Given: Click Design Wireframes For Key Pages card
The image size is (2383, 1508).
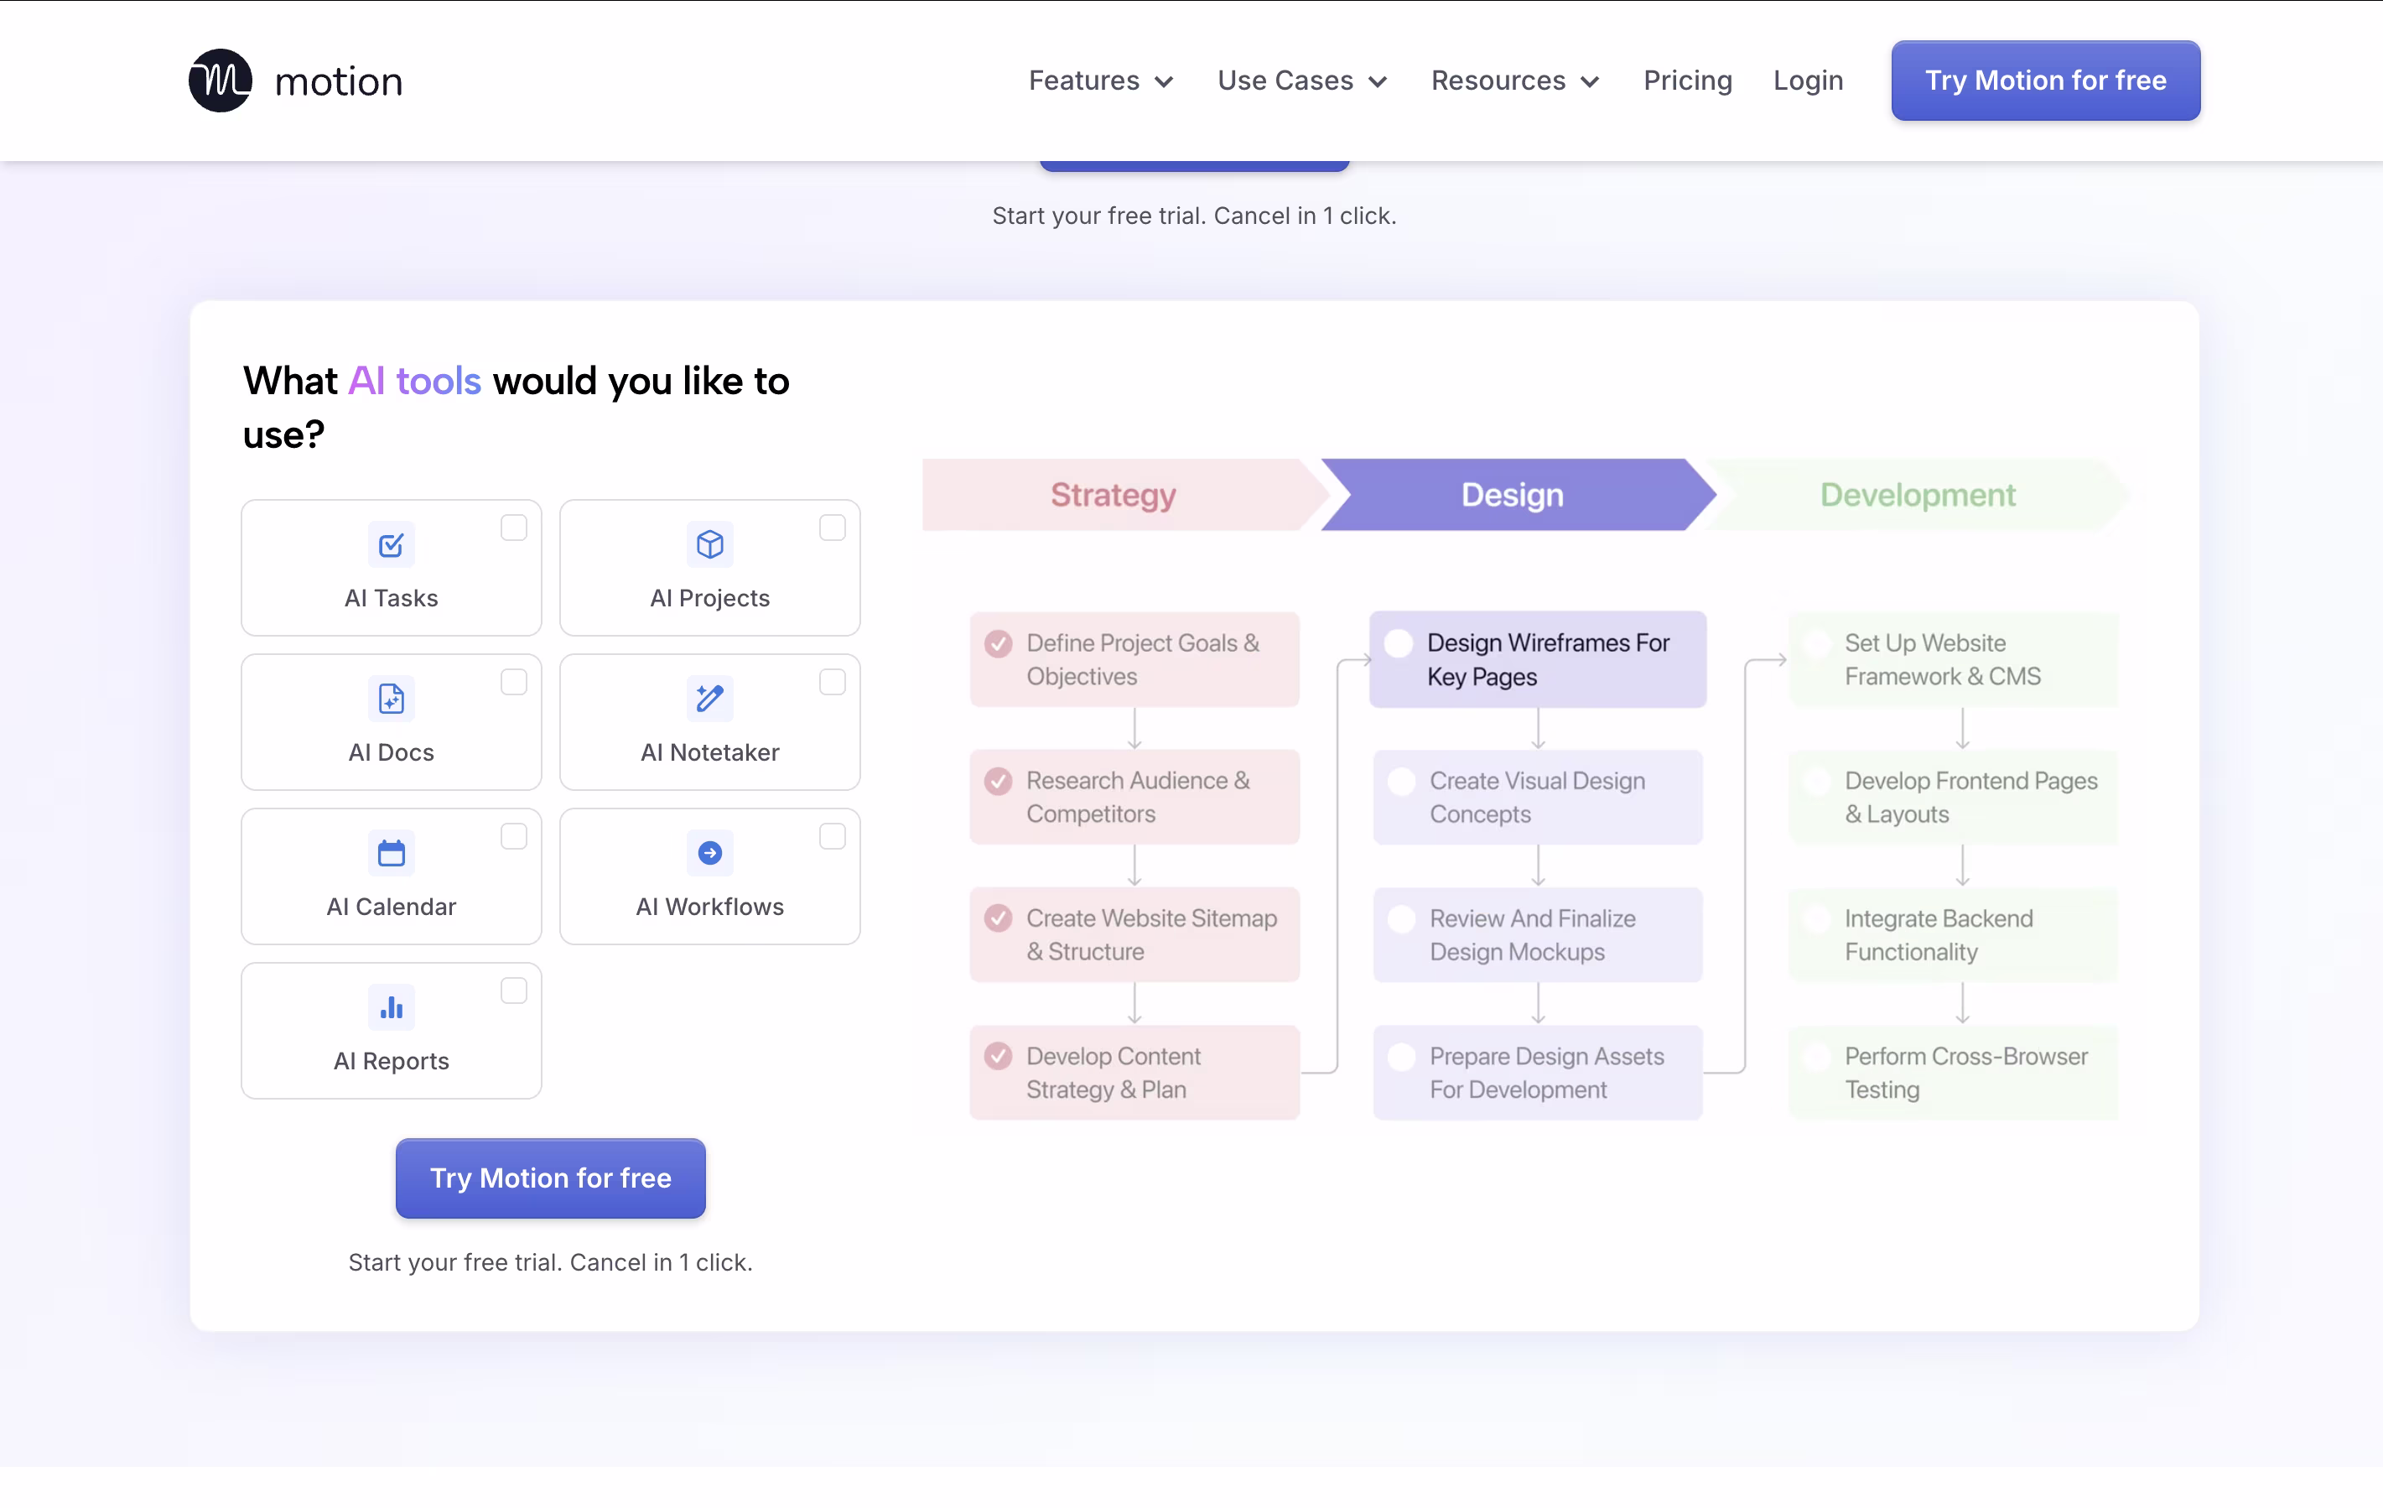Looking at the screenshot, I should pos(1537,659).
